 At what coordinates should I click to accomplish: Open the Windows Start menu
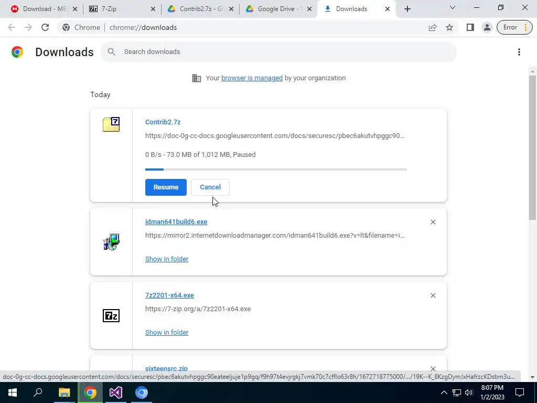point(13,393)
